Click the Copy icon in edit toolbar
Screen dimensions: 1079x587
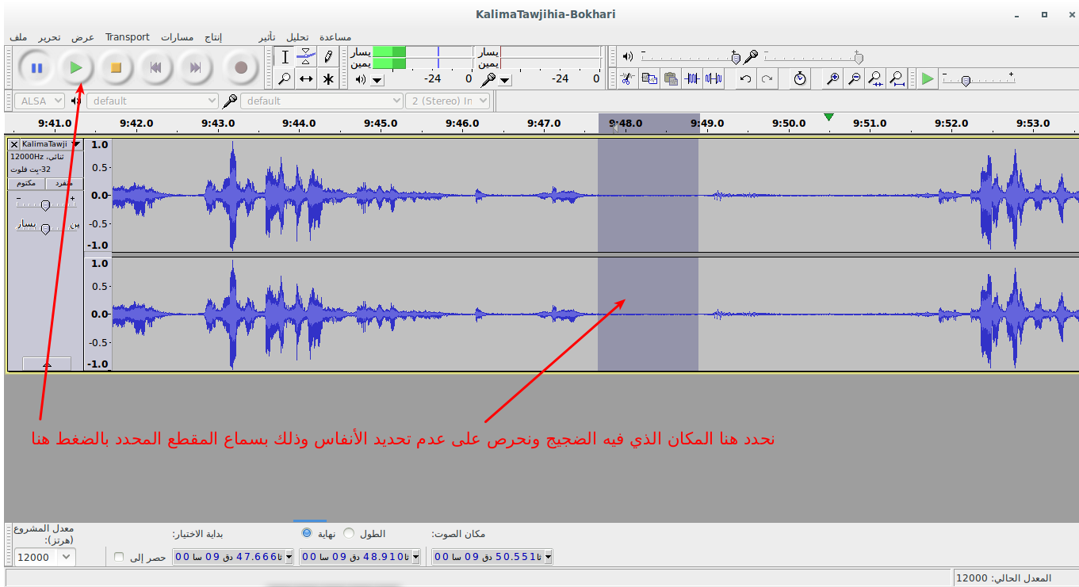(x=649, y=78)
